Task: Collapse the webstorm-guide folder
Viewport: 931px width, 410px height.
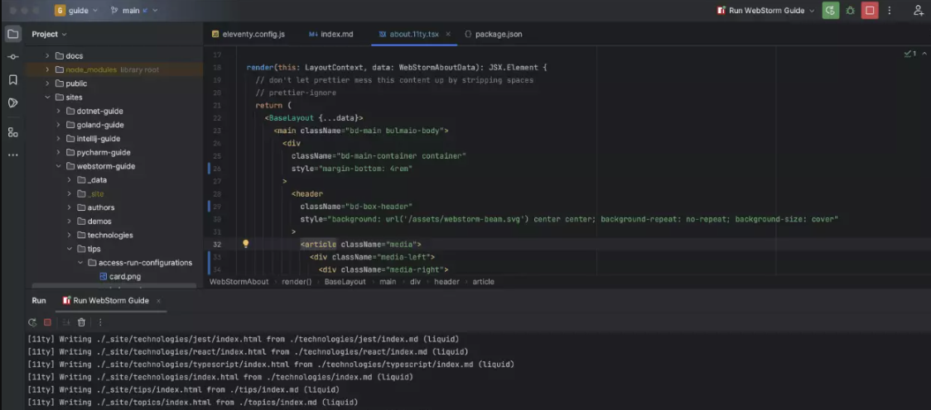Action: click(x=59, y=166)
